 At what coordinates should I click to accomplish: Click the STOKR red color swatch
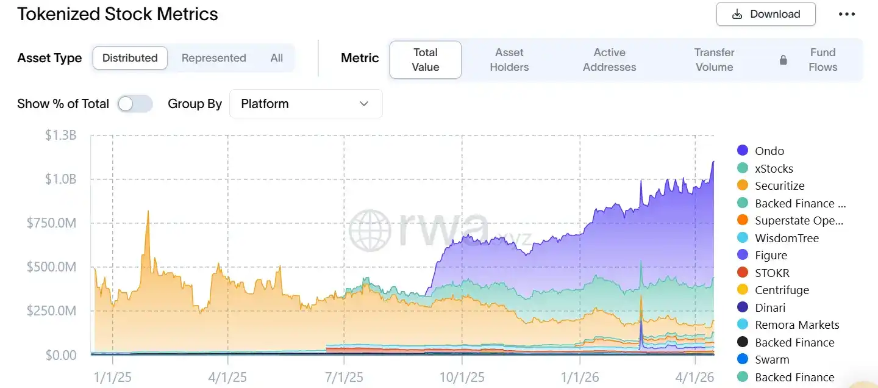[x=743, y=273]
